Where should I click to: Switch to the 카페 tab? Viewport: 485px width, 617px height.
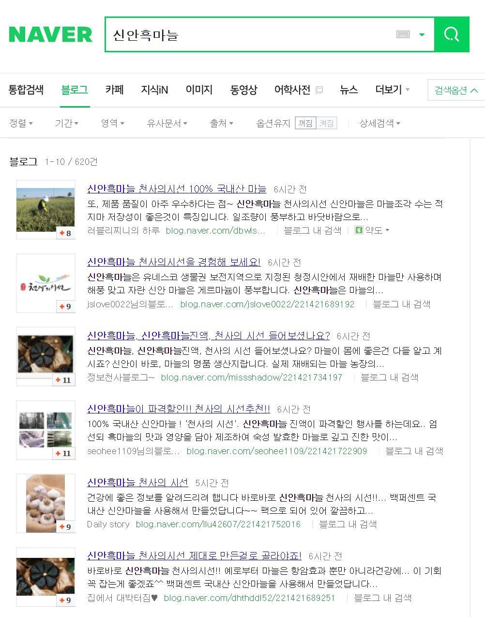click(114, 90)
